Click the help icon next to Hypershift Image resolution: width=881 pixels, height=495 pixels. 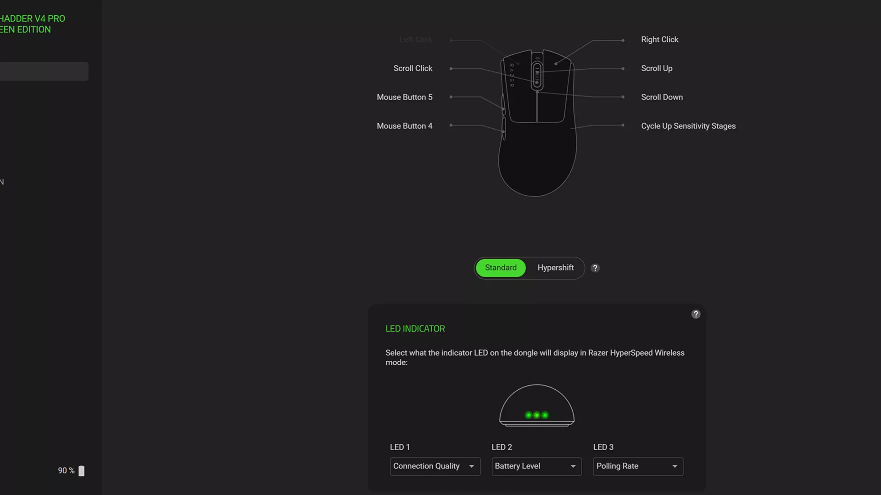(595, 268)
